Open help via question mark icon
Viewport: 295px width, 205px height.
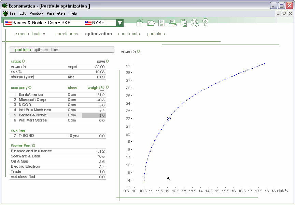(x=205, y=23)
